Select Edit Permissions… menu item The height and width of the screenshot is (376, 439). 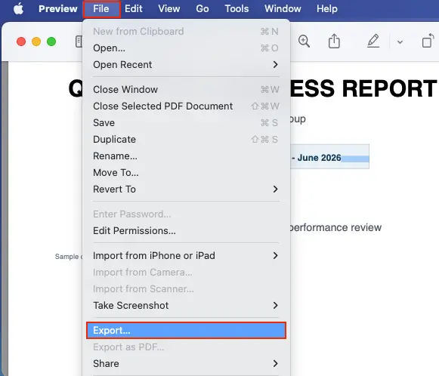(186, 231)
